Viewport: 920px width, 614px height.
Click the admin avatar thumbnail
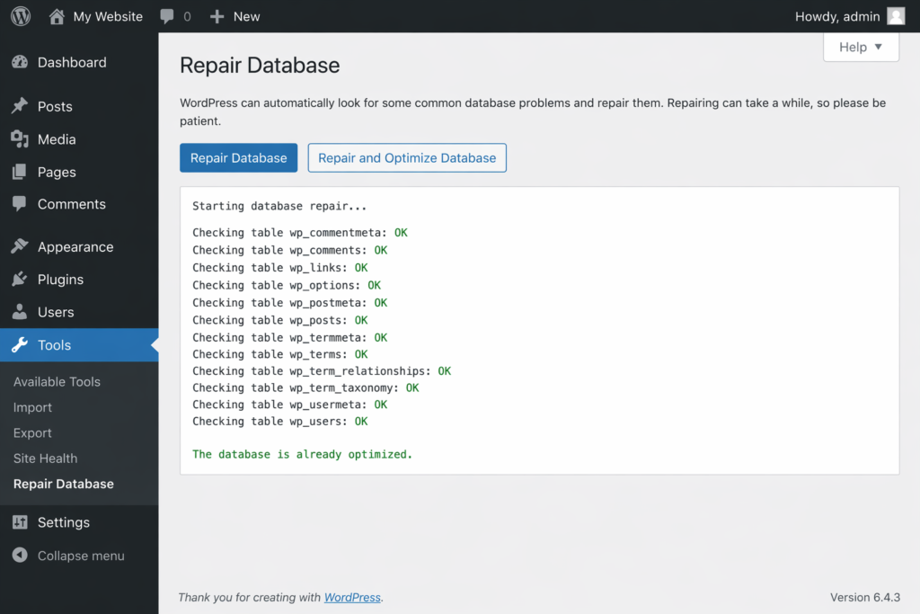(x=895, y=16)
